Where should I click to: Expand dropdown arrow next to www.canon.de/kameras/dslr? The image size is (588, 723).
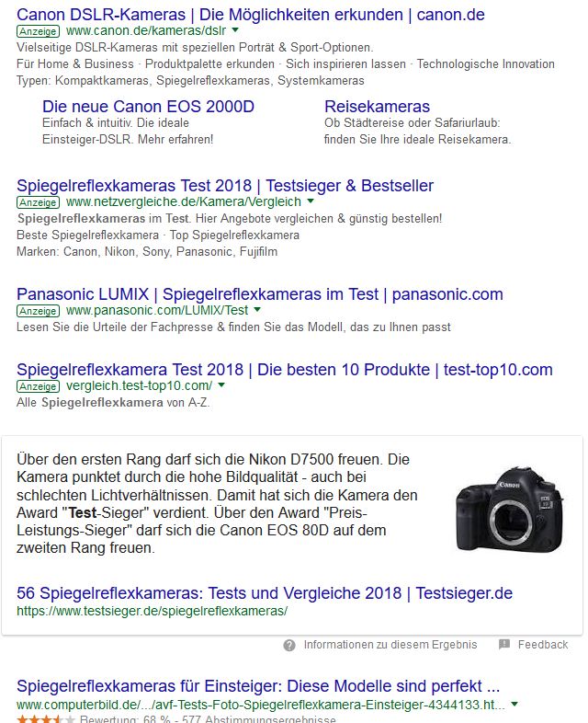coord(235,30)
